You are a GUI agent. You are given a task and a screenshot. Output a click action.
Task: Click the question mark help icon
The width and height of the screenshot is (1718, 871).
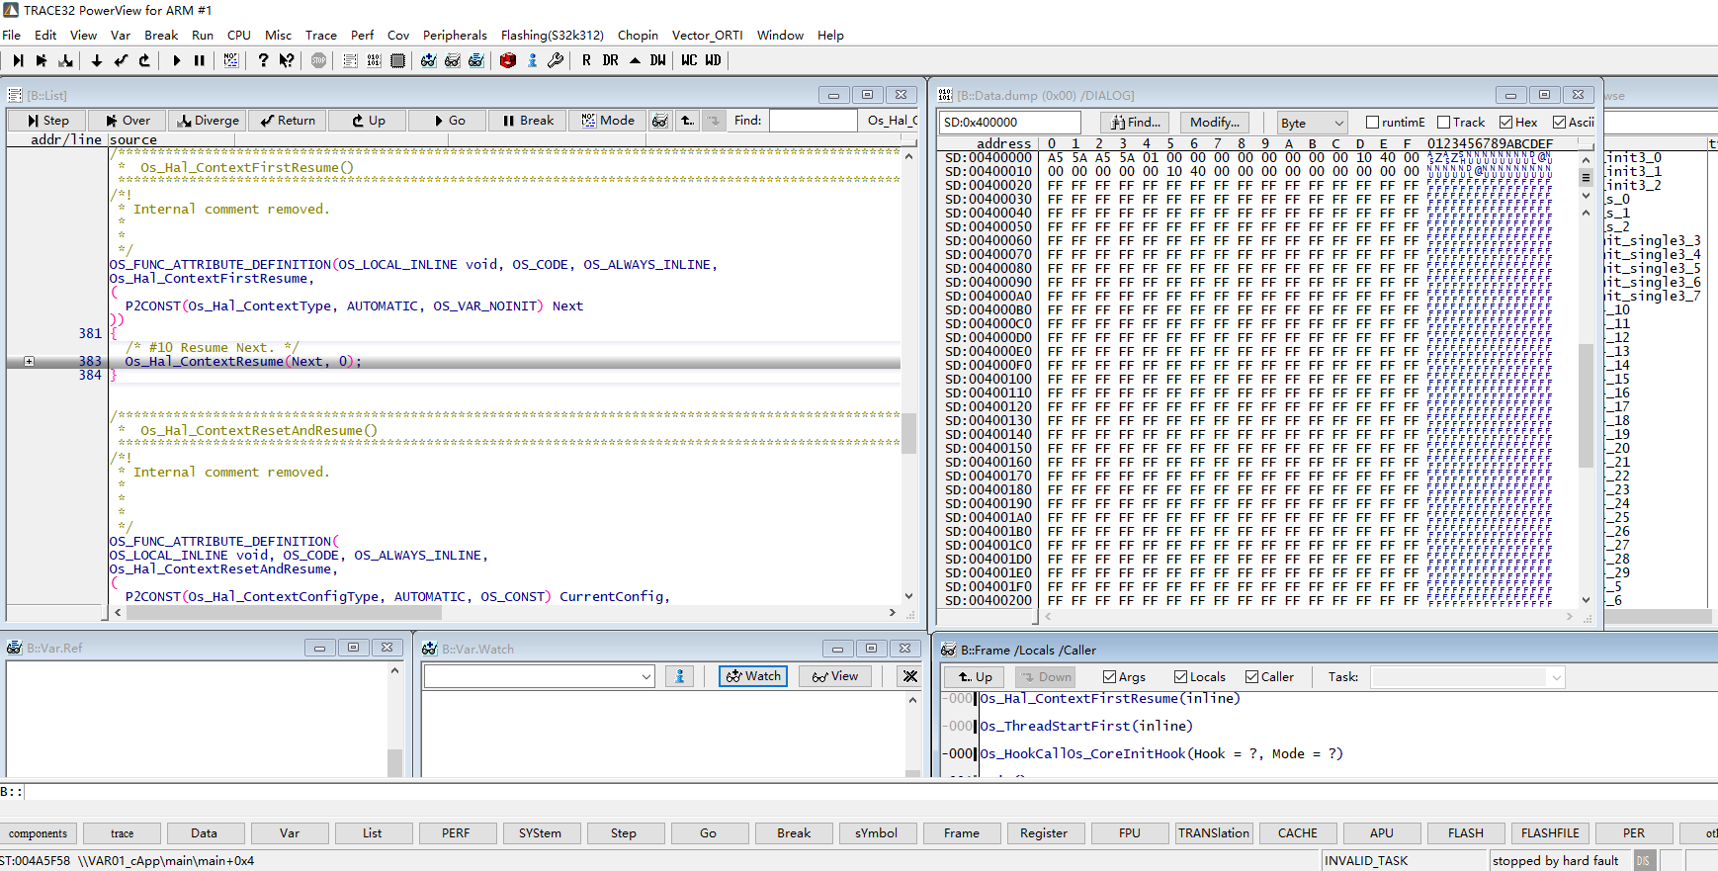[x=263, y=60]
